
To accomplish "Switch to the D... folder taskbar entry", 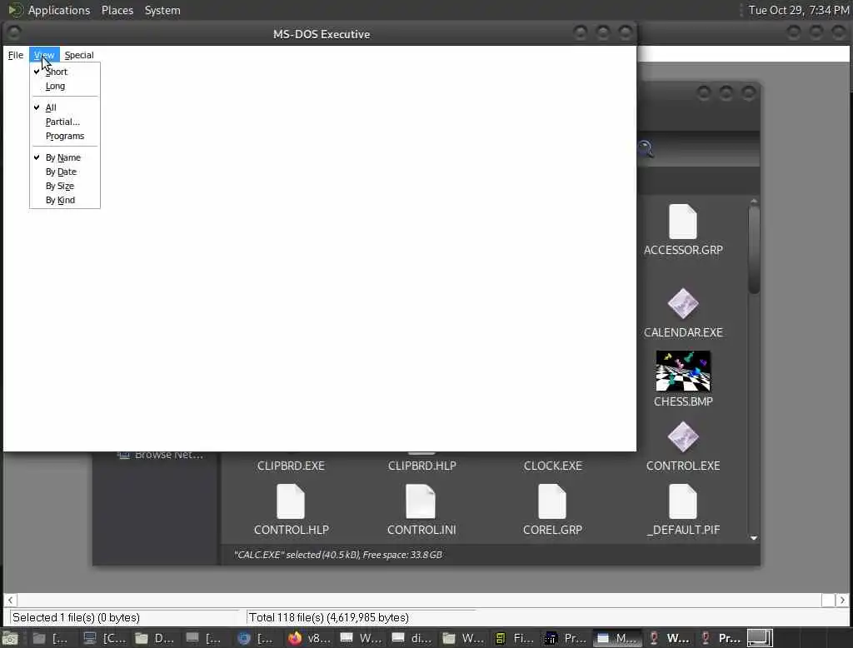I will click(x=154, y=638).
